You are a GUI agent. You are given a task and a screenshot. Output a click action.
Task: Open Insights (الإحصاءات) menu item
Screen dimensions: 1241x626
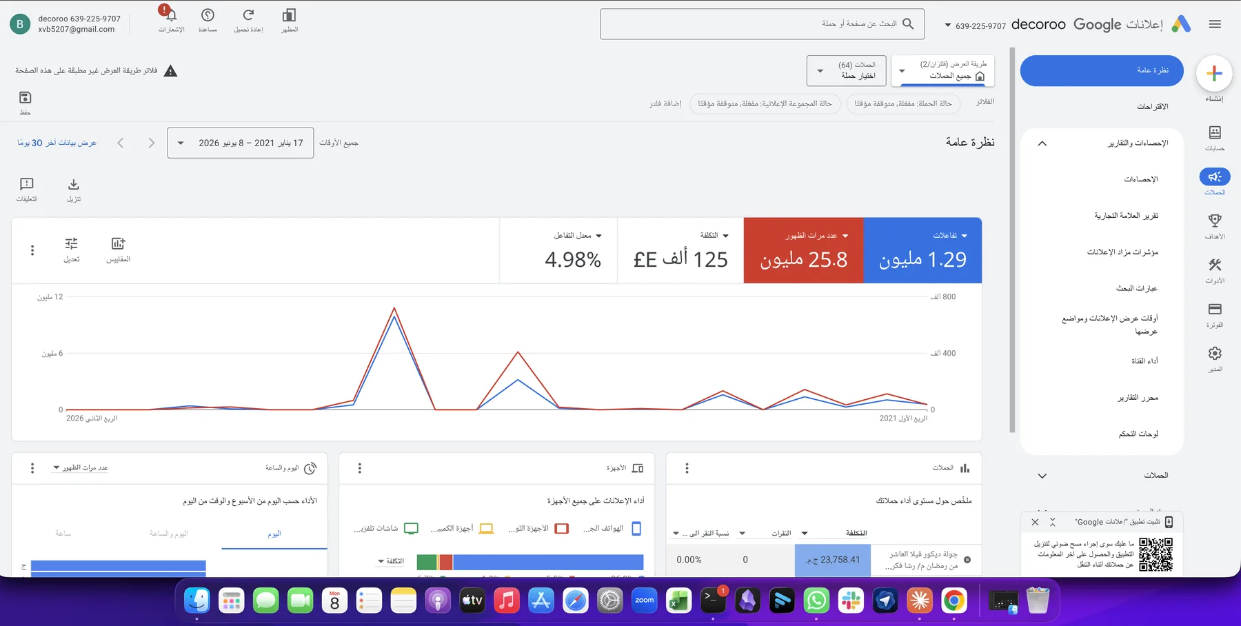coord(1141,179)
